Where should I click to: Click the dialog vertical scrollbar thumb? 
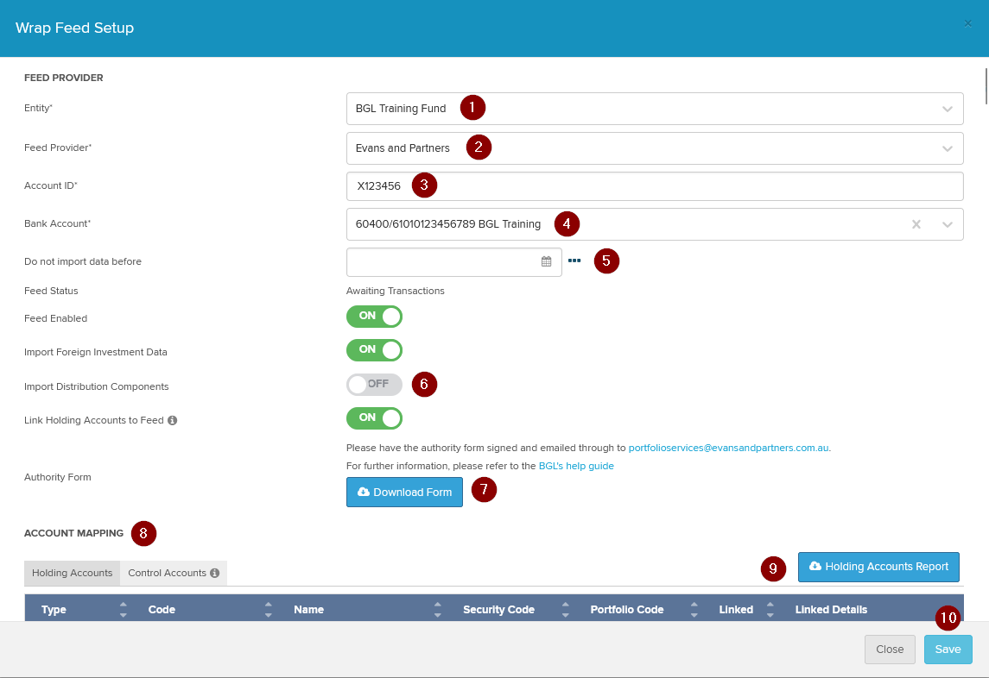point(986,85)
